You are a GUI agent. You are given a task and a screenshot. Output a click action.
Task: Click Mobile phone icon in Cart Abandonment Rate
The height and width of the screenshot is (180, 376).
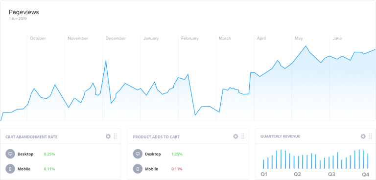click(10, 169)
